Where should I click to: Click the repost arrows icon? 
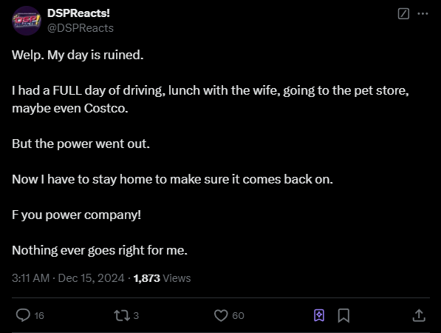[x=122, y=315]
